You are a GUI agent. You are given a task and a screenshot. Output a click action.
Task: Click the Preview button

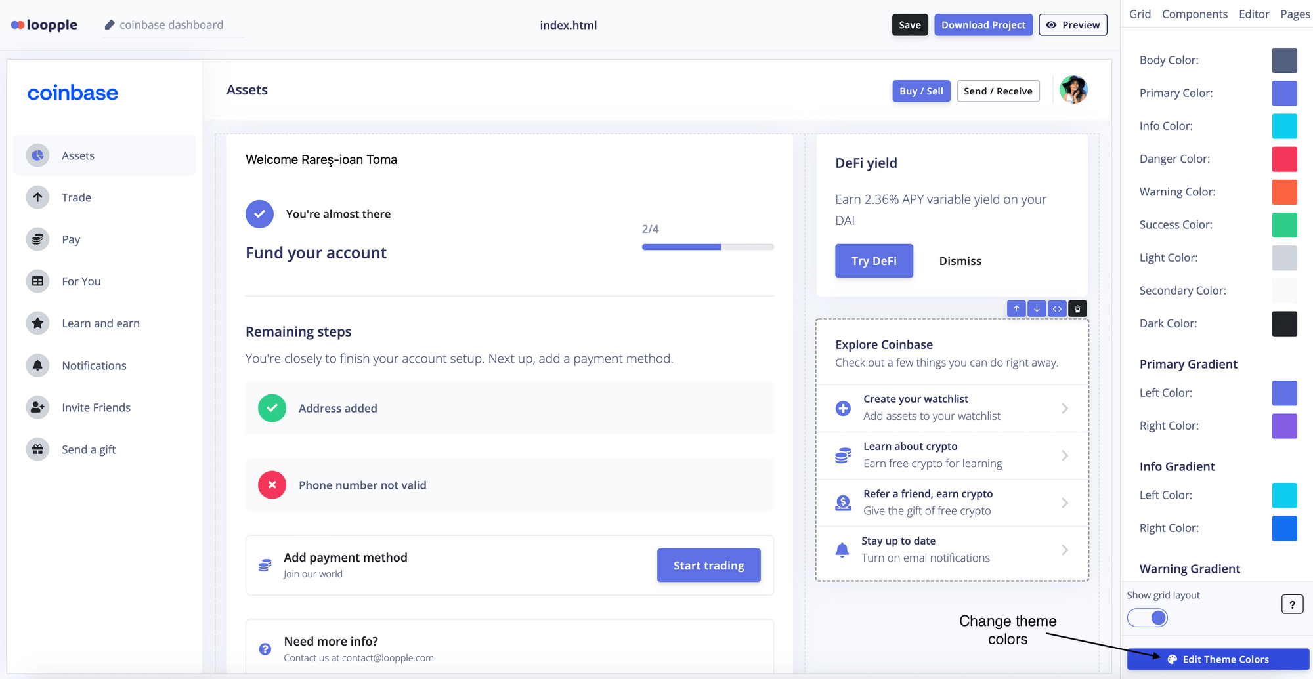coord(1073,25)
